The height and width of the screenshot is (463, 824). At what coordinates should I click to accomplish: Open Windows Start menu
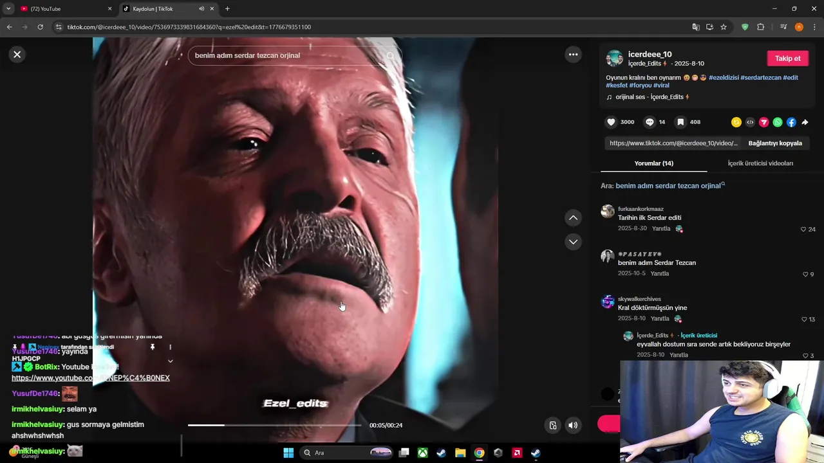[x=288, y=453]
